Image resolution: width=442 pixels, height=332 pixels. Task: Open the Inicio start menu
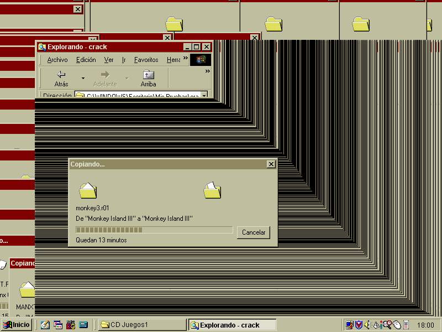pyautogui.click(x=17, y=325)
